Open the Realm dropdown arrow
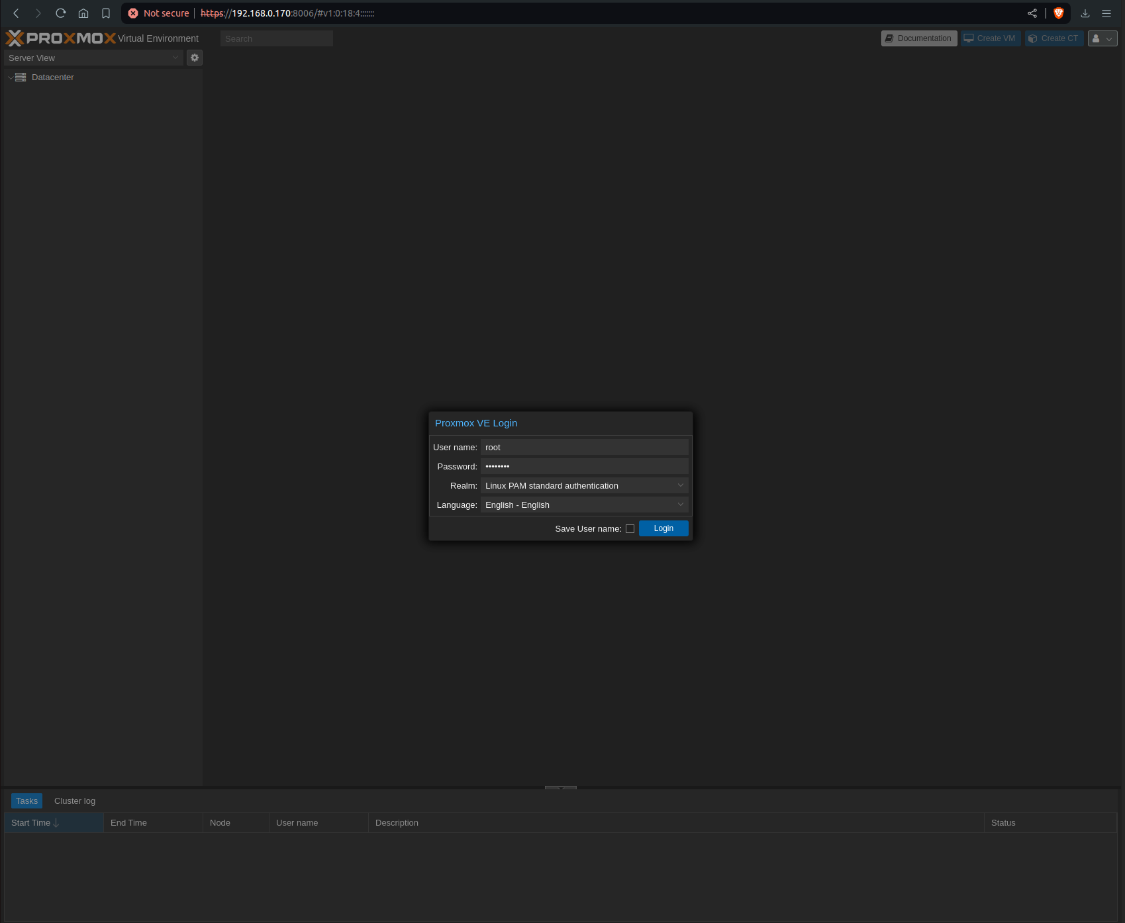 [x=681, y=485]
